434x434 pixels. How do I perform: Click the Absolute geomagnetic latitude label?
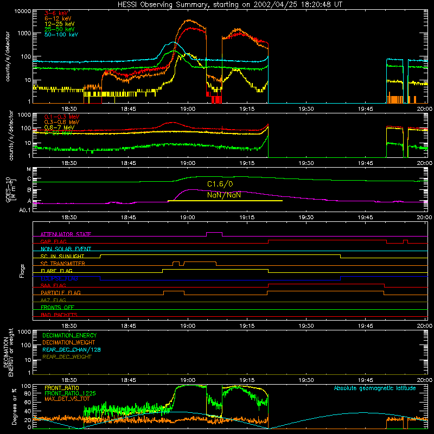[x=375, y=388]
